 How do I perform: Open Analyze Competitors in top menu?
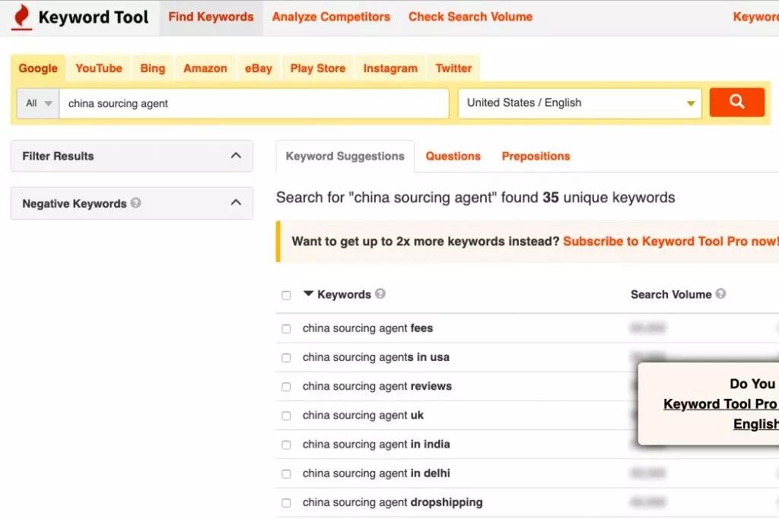331,17
